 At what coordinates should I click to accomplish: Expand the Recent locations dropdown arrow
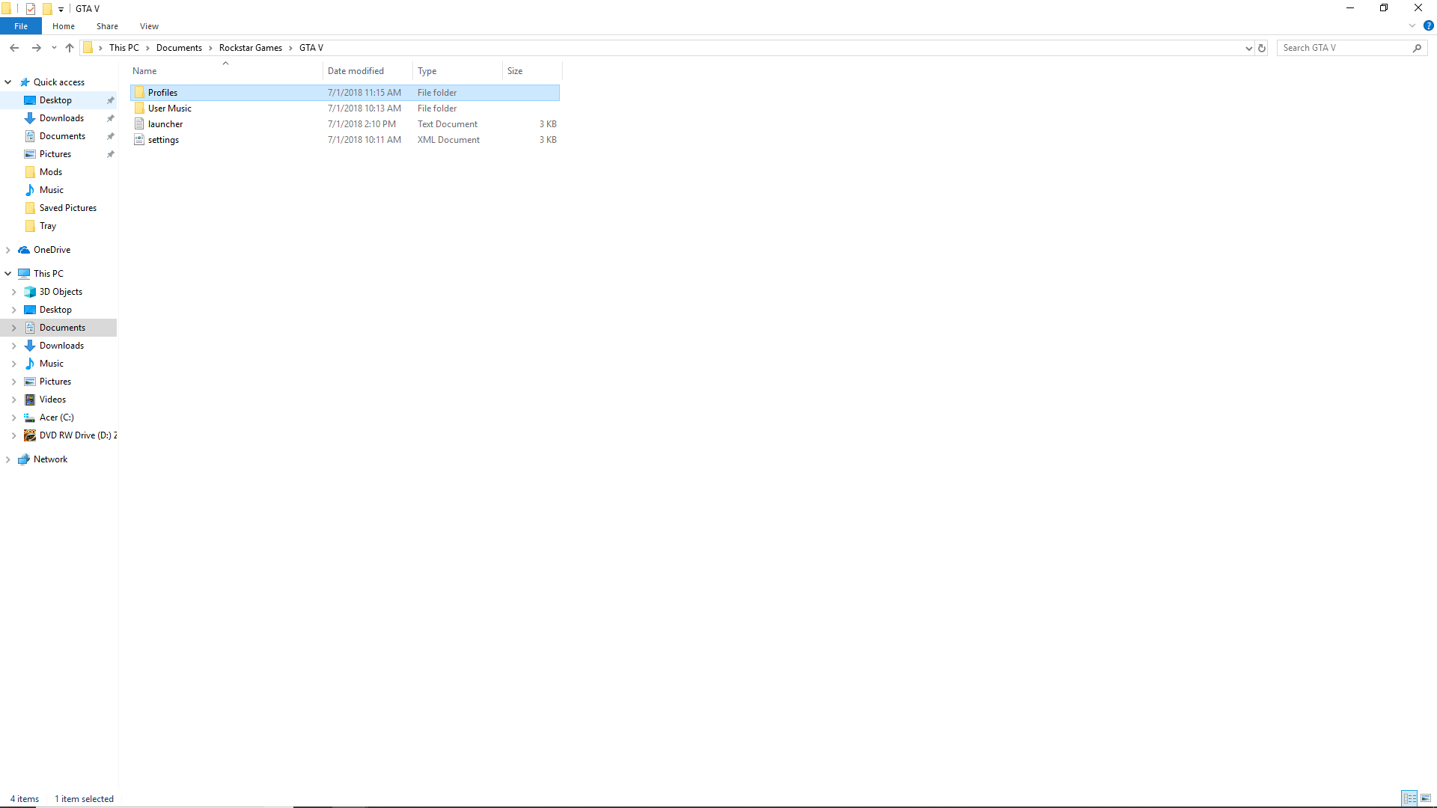[x=54, y=48]
